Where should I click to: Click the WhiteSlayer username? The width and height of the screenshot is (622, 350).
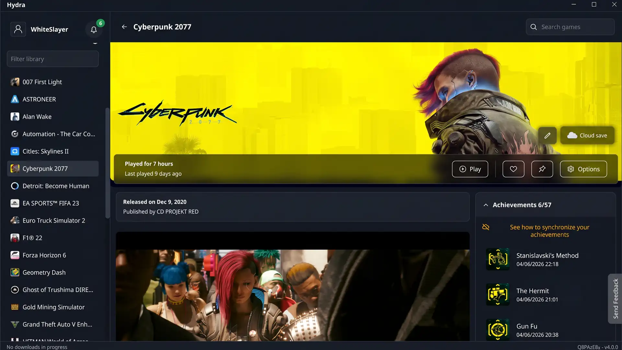tap(49, 29)
